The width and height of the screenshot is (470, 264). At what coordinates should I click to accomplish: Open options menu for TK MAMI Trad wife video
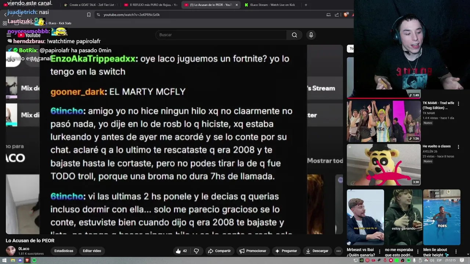pyautogui.click(x=458, y=104)
